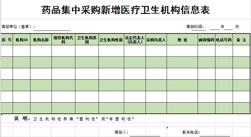Click the 填报单位（盖章）label

18,27
